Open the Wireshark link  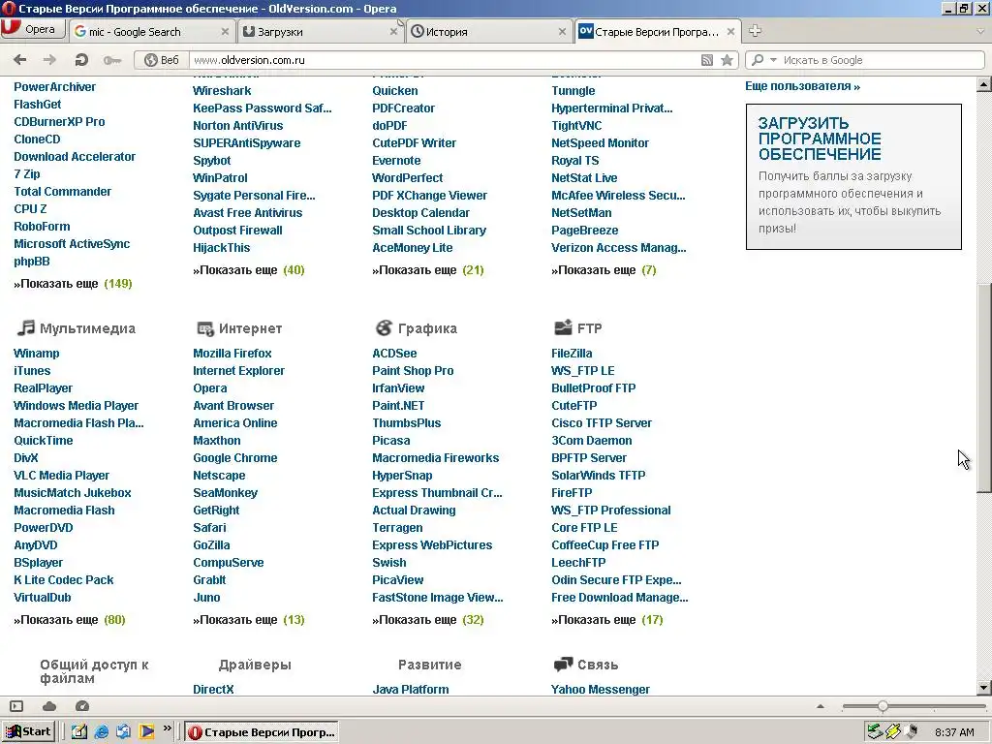coord(222,90)
